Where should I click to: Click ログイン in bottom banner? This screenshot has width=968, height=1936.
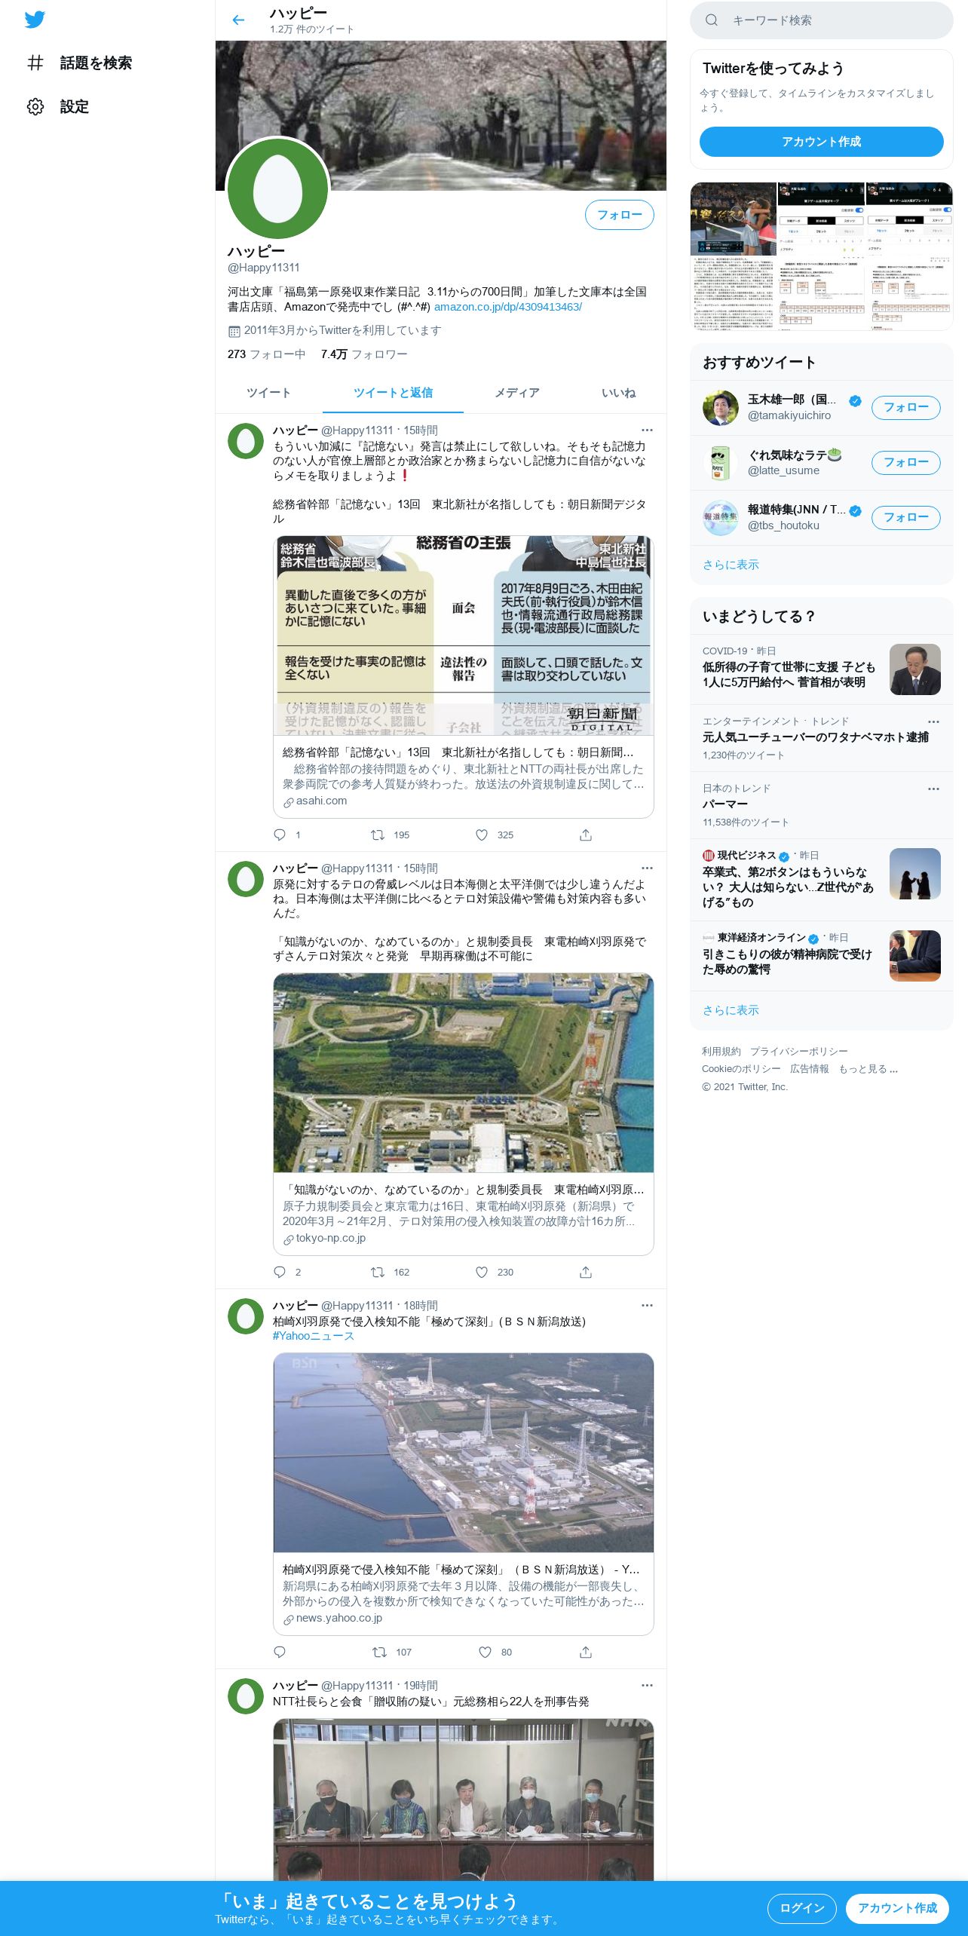point(801,1908)
